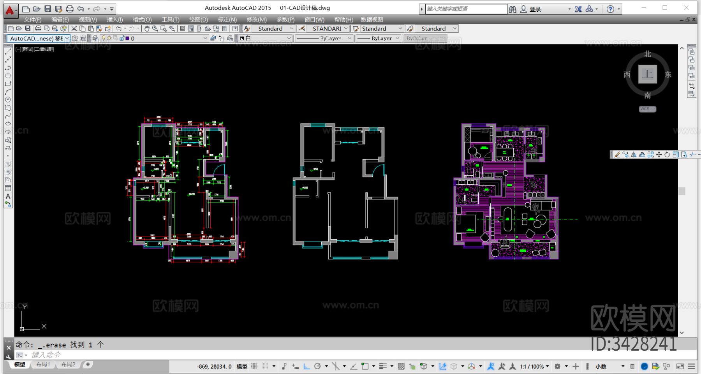Toggle transparency display in status bar
701x374 pixels.
[401, 366]
